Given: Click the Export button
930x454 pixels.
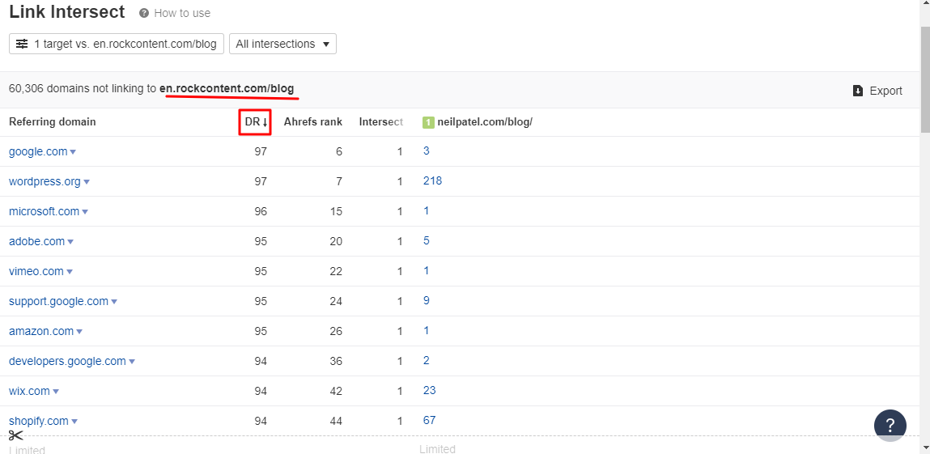Looking at the screenshot, I should tap(878, 91).
